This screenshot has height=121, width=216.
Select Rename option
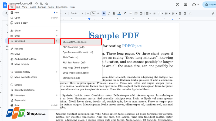(34, 49)
